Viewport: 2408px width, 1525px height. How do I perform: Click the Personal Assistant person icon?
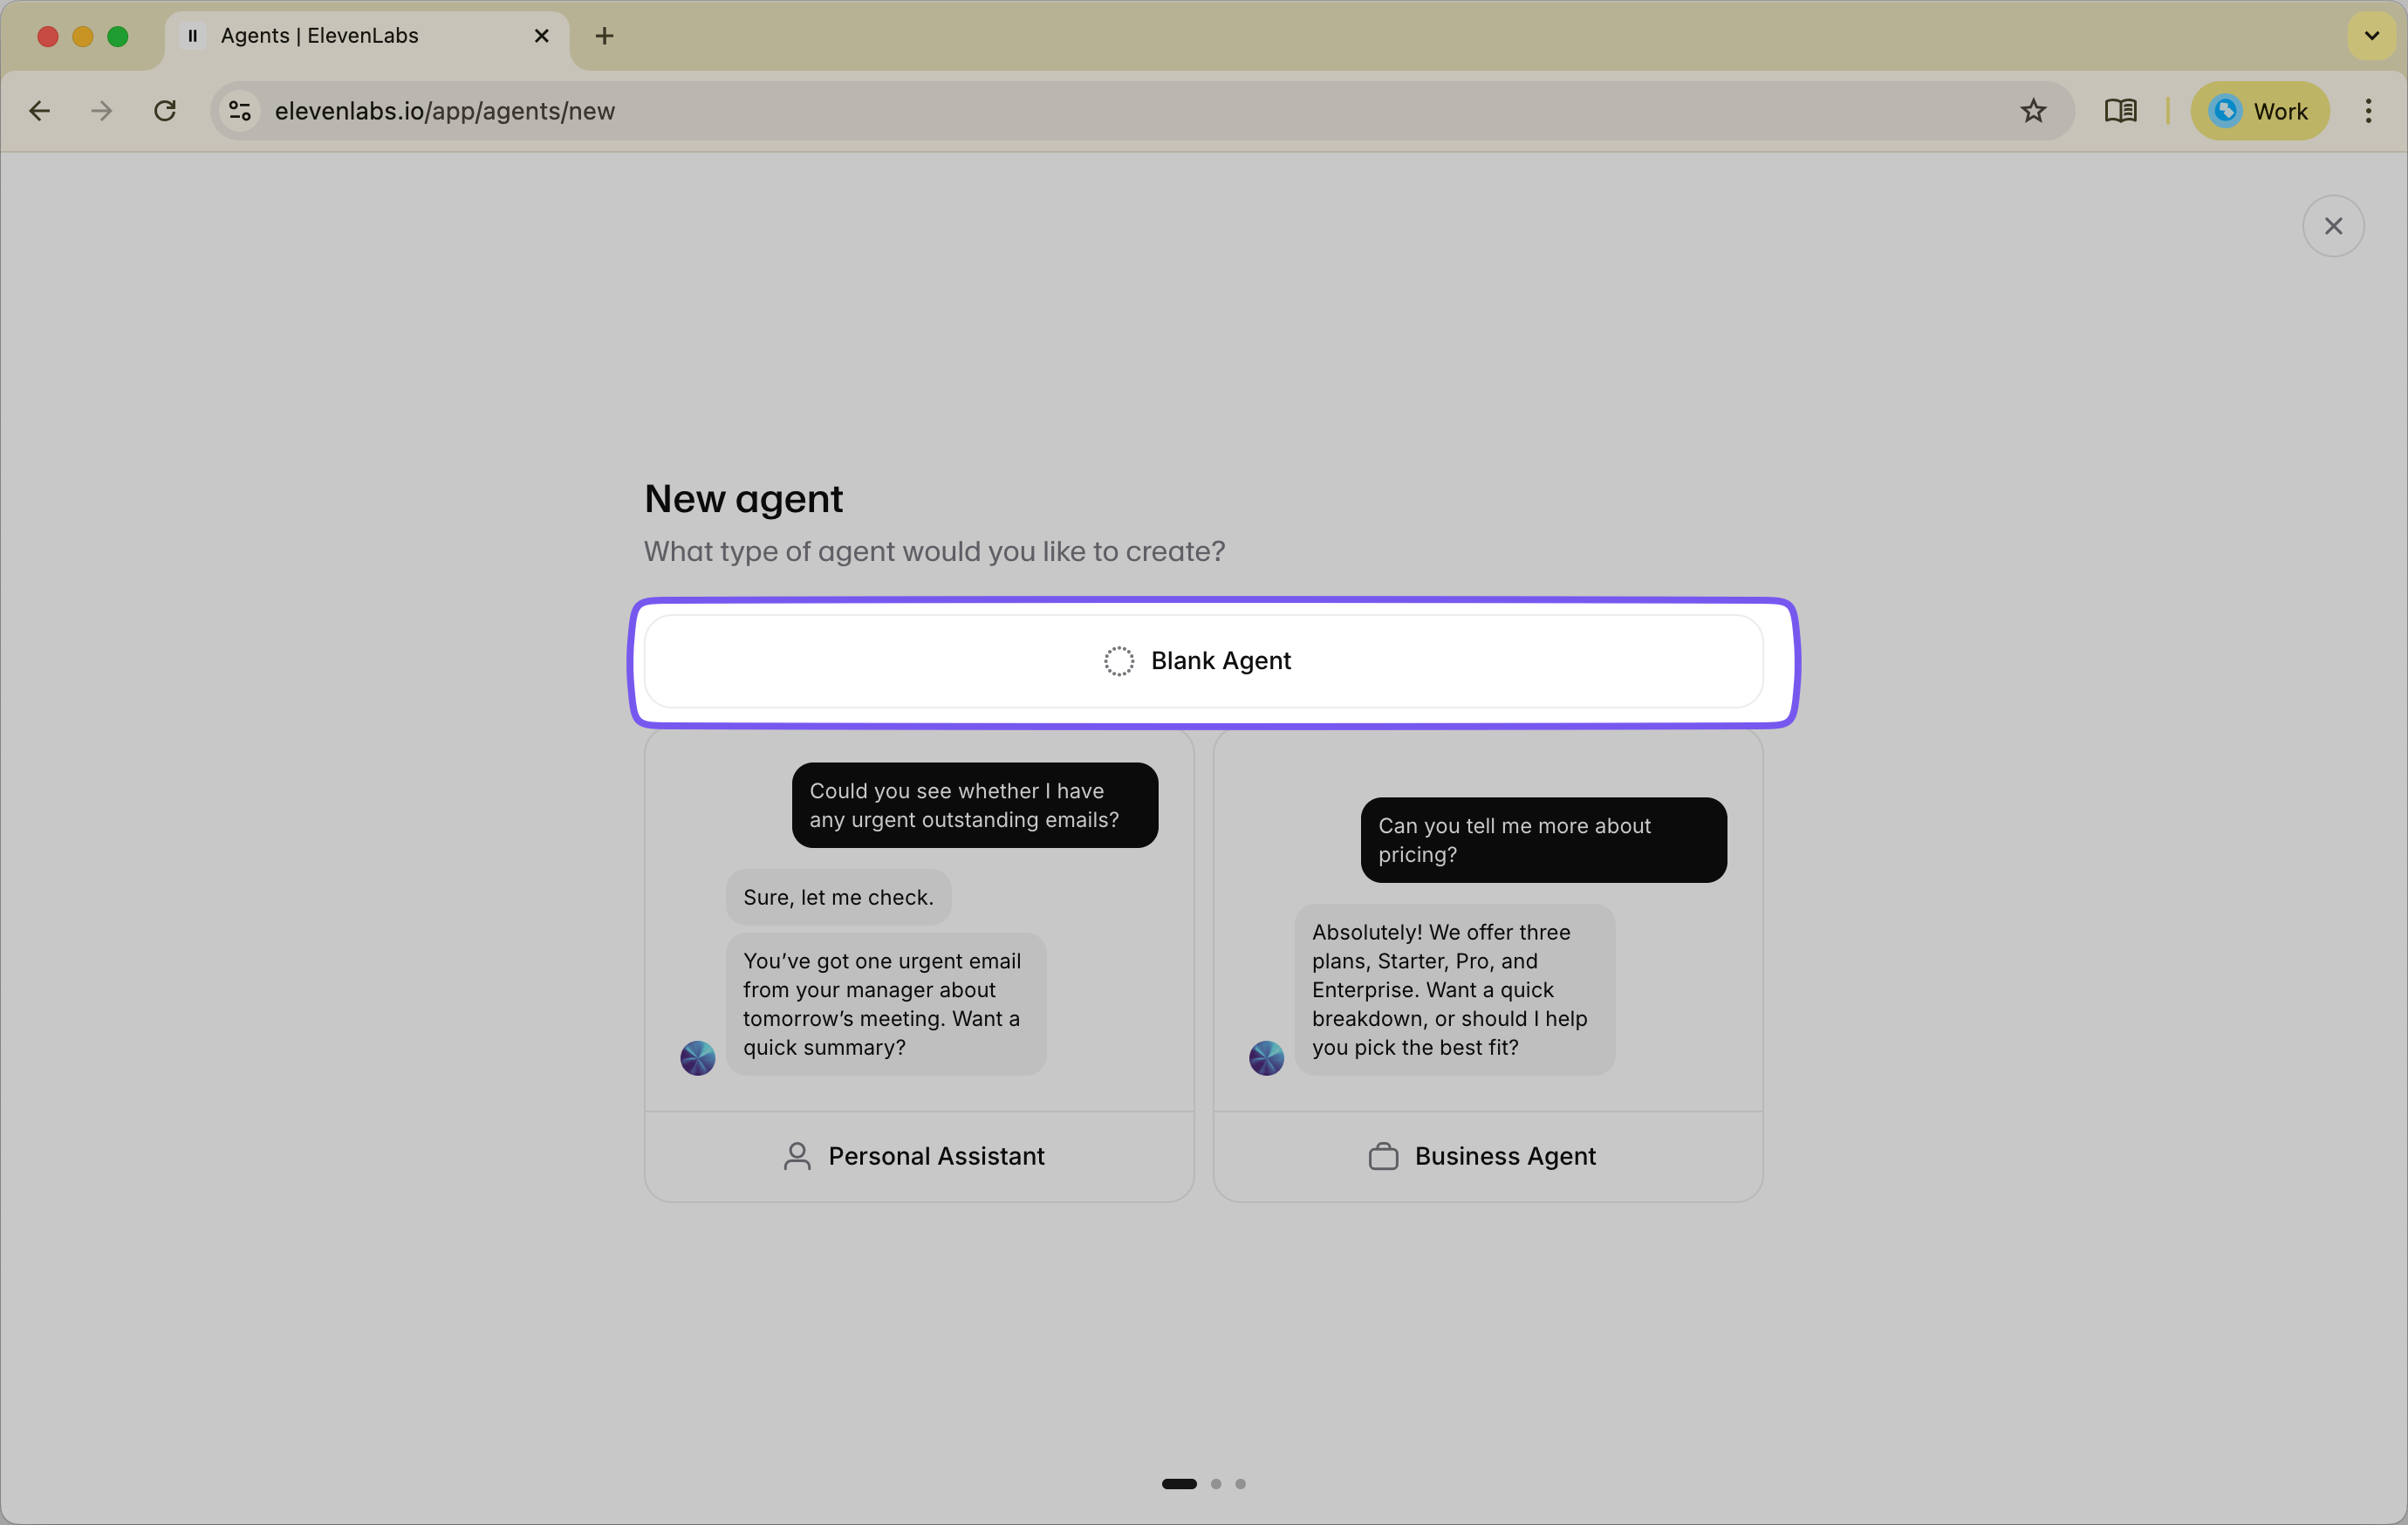pyautogui.click(x=796, y=1156)
